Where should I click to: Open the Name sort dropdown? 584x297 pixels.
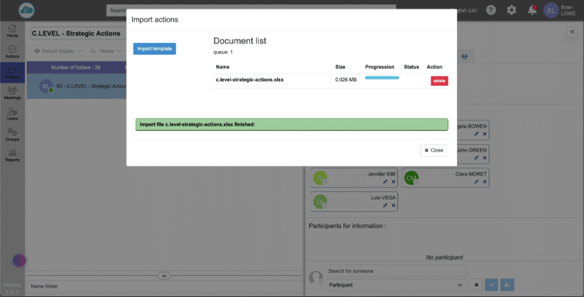(x=106, y=51)
